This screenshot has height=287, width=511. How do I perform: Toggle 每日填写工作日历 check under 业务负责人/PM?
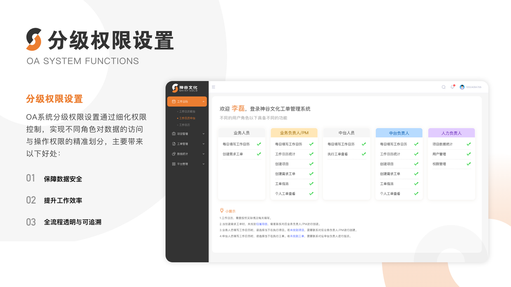coord(311,144)
